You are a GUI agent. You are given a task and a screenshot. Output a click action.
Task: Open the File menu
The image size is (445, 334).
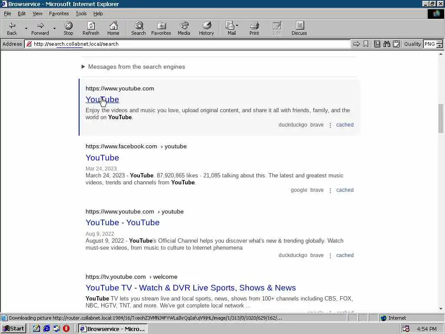(7, 13)
